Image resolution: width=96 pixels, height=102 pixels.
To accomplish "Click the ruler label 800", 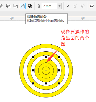I will [82, 18].
